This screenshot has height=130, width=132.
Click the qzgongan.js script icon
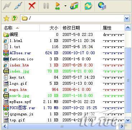(6, 114)
